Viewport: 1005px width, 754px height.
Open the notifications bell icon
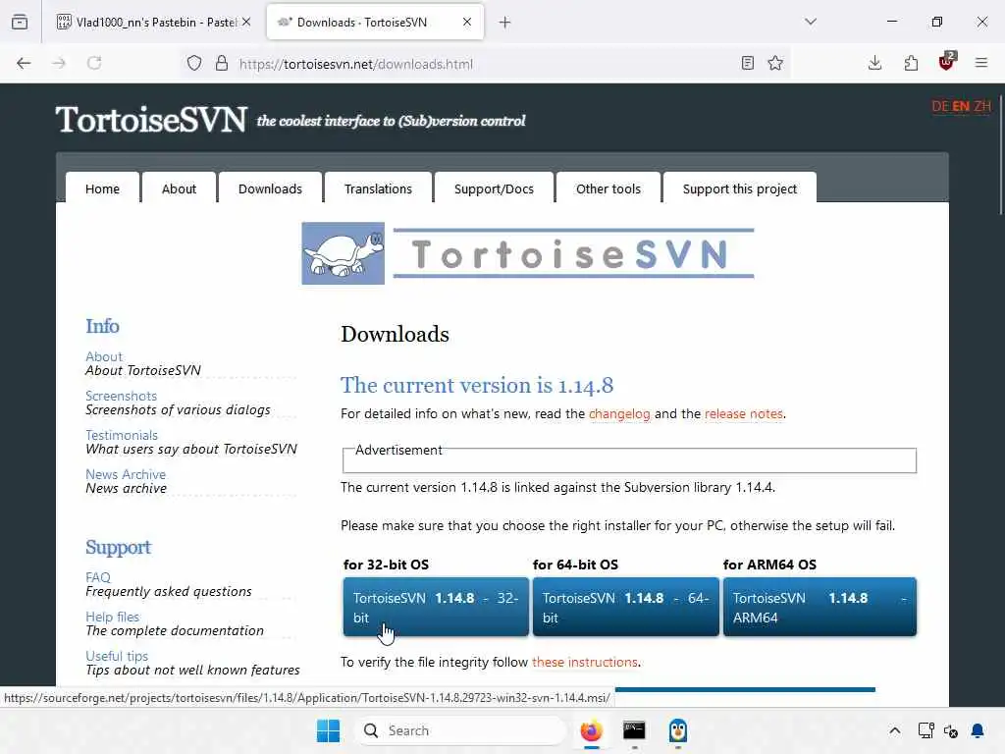[978, 730]
